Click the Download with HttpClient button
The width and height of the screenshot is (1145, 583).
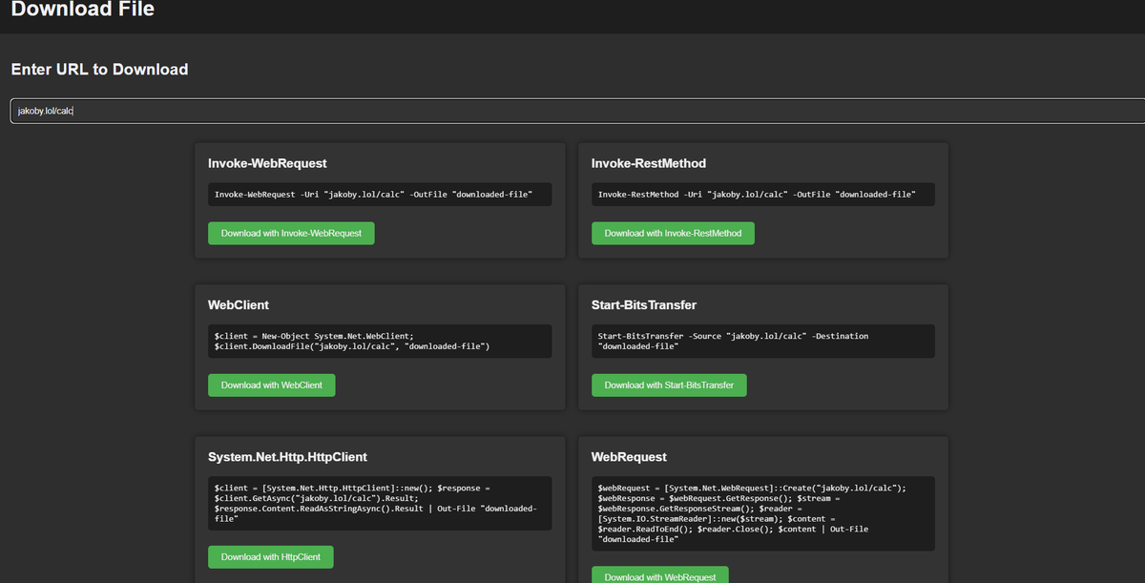pos(270,556)
